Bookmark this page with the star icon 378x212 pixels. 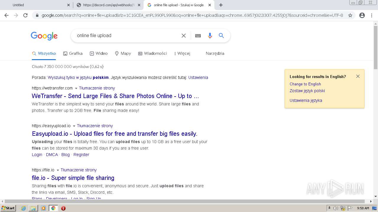(x=350, y=15)
